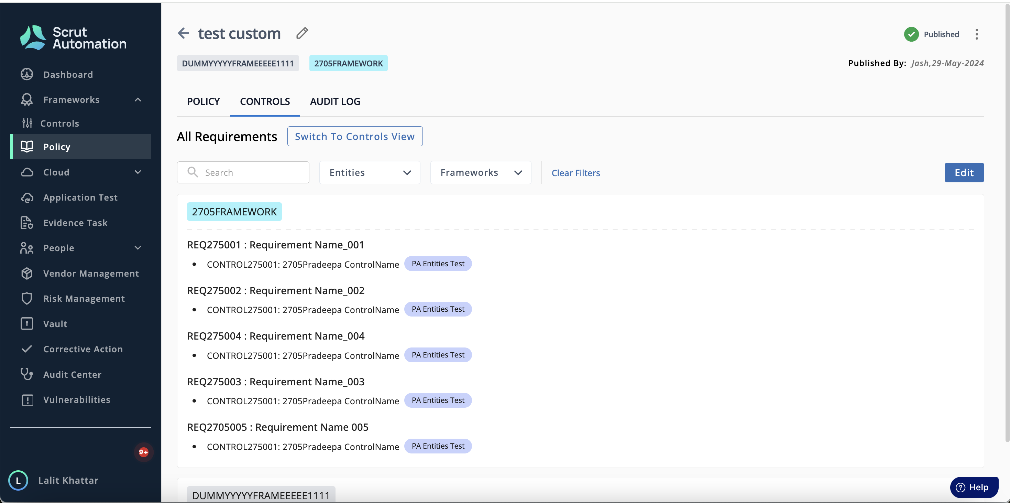This screenshot has width=1010, height=503.
Task: Collapse the Frameworks sidebar section
Action: coord(138,100)
